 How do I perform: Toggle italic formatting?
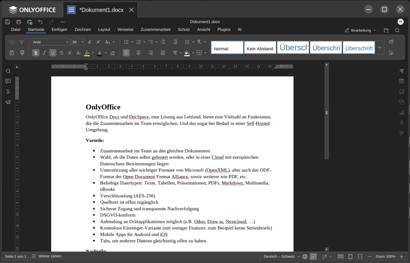pos(44,53)
